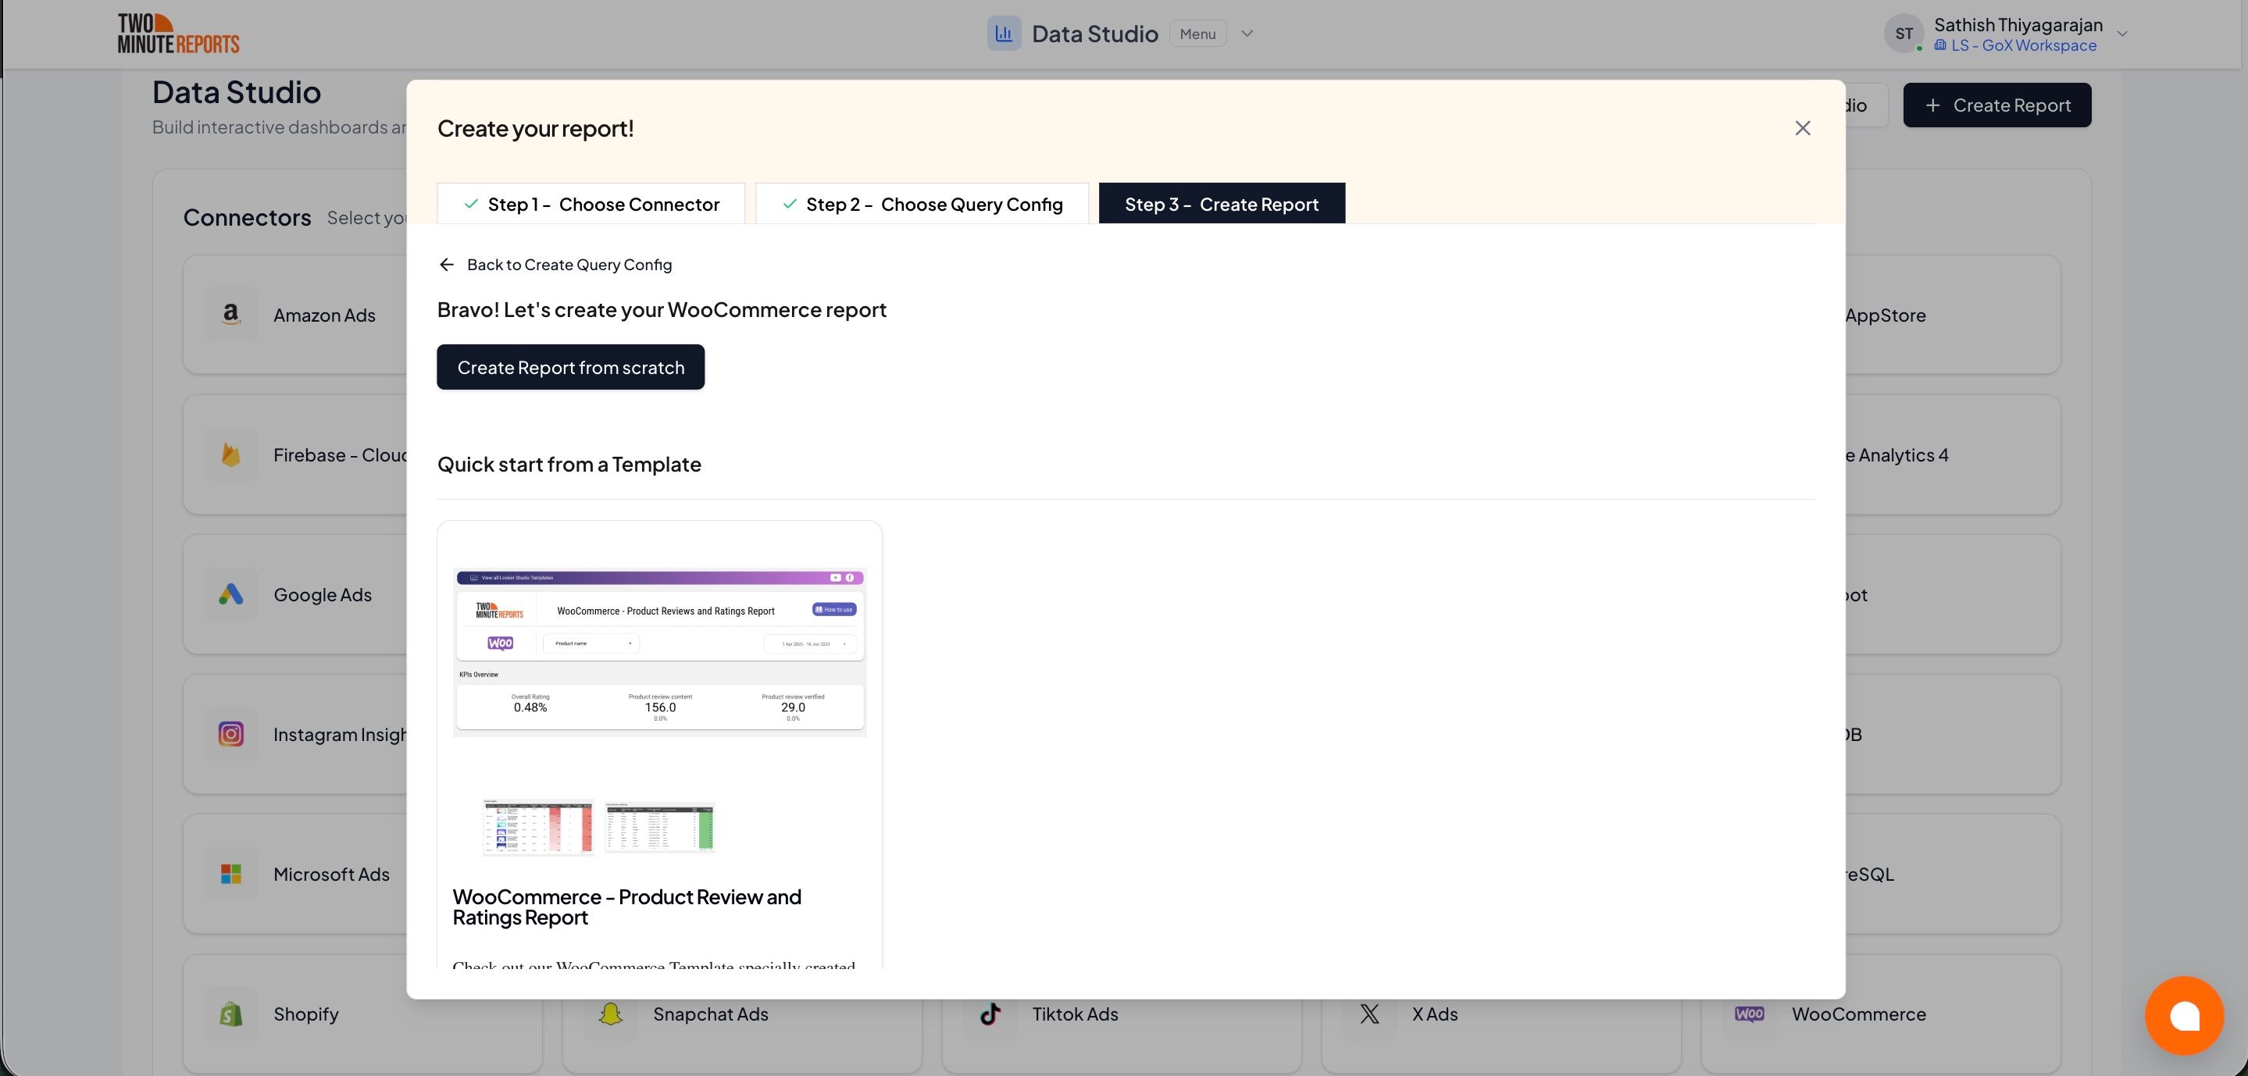Click the Shopify bag icon

[230, 1014]
